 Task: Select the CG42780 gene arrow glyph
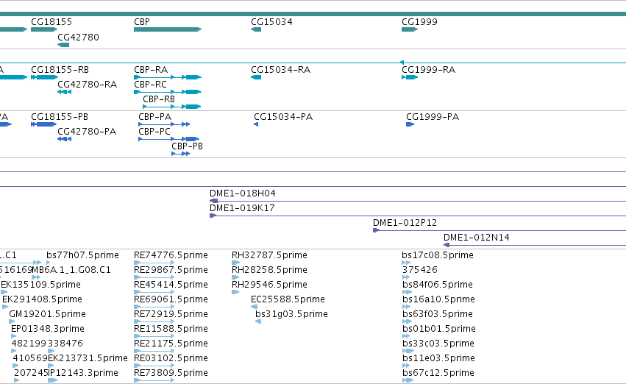(63, 45)
